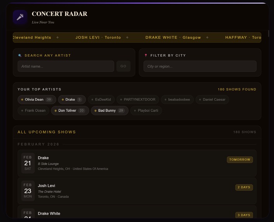Click the 3 DAYS badge on Drake White show
274x222 pixels.
244,215
